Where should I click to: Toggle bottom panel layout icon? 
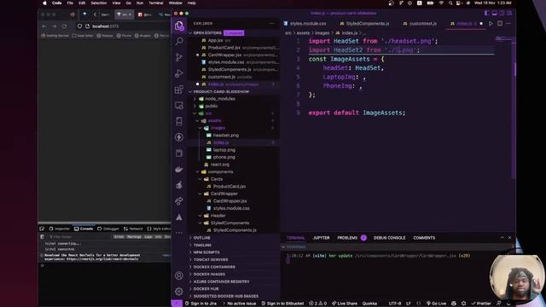click(x=495, y=14)
